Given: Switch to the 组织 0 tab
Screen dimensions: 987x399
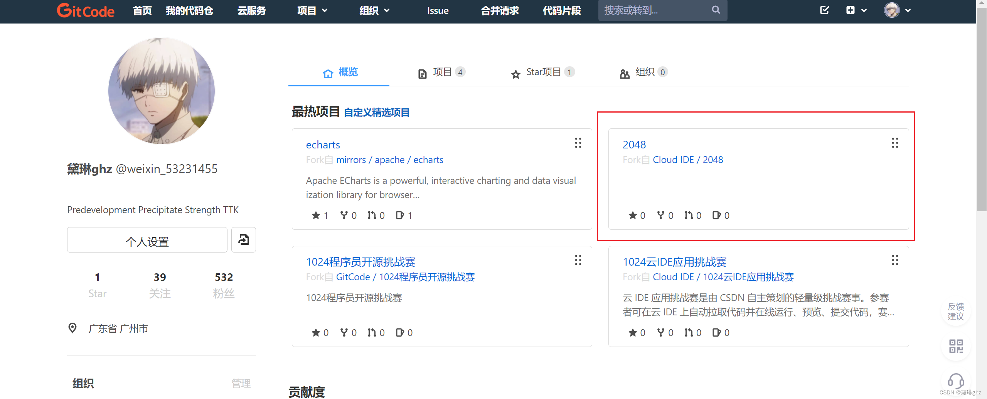Looking at the screenshot, I should click(x=644, y=72).
